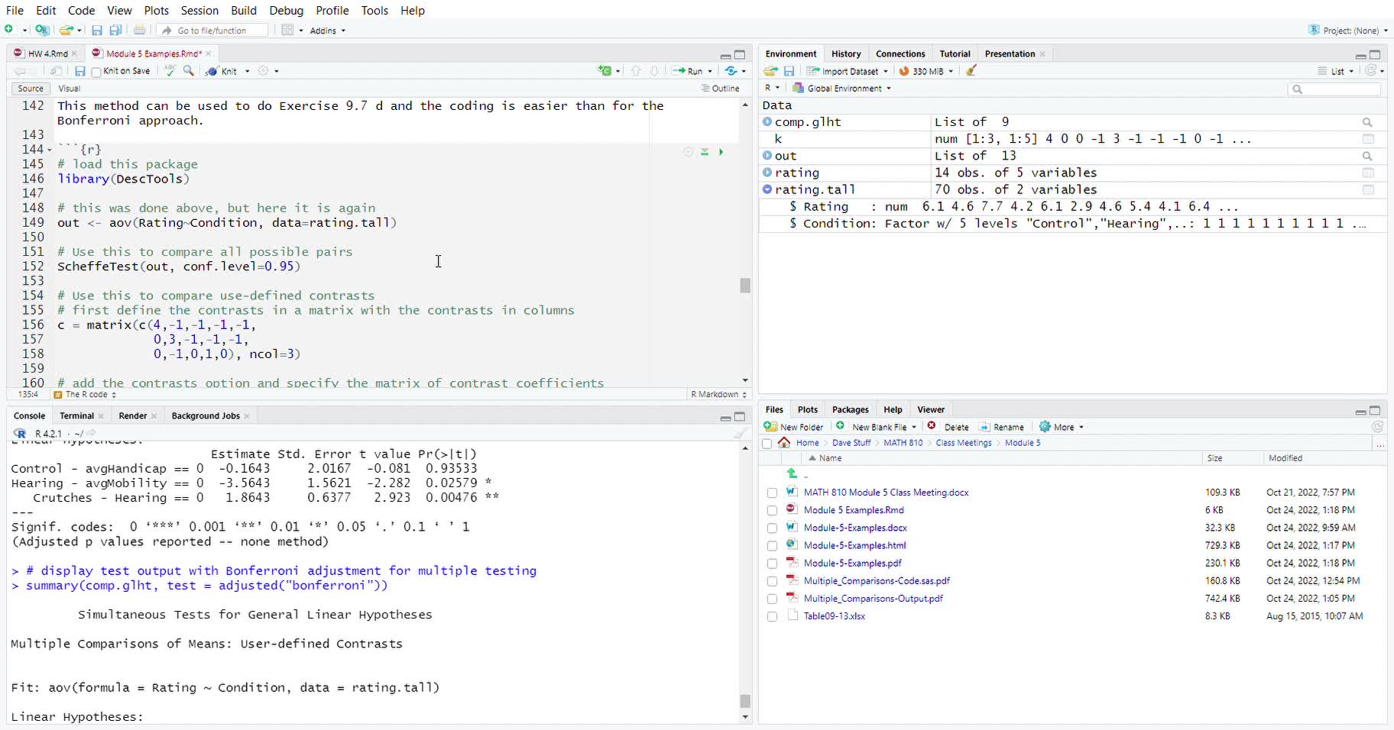Image resolution: width=1394 pixels, height=730 pixels.
Task: Click the Go to file/function field
Action: click(213, 31)
